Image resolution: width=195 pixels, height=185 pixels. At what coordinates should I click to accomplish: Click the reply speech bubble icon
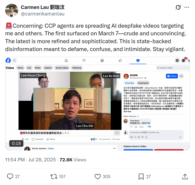point(10,176)
